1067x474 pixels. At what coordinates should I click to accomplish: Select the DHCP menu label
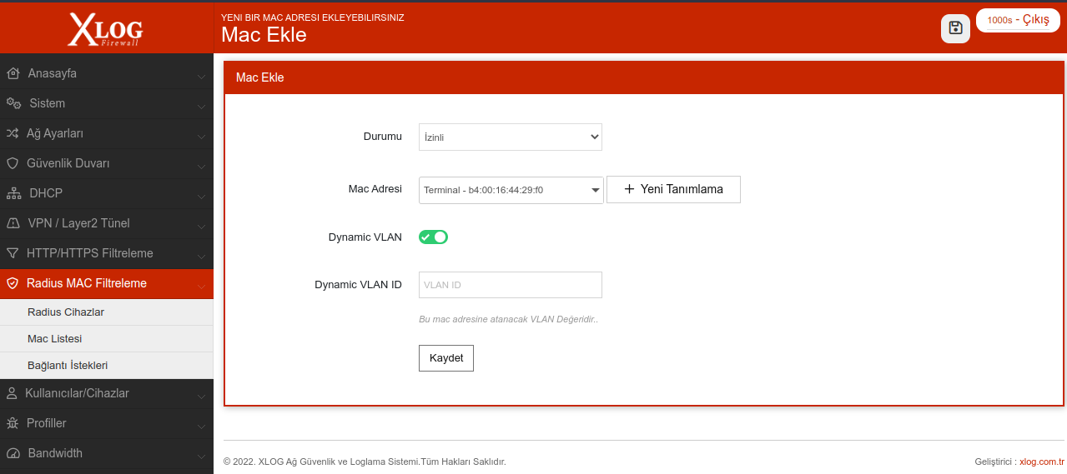(46, 193)
